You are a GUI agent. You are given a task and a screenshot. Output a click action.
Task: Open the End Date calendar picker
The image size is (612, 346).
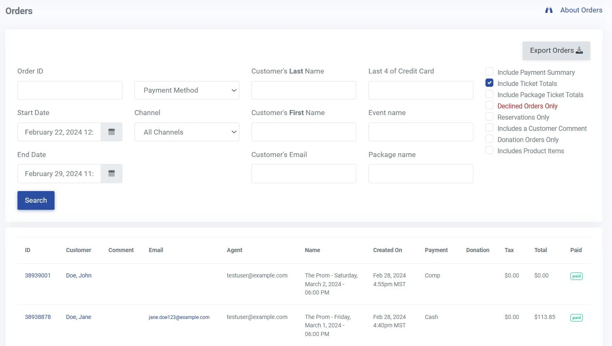111,174
